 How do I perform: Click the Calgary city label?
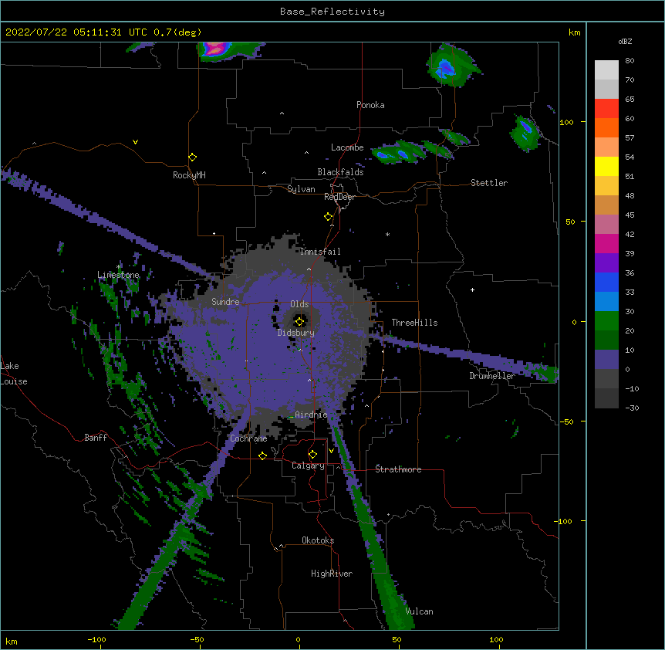[x=308, y=465]
